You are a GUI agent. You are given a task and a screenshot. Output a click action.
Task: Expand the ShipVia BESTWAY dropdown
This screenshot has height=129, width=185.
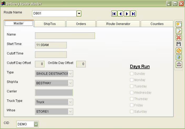pos(70,83)
